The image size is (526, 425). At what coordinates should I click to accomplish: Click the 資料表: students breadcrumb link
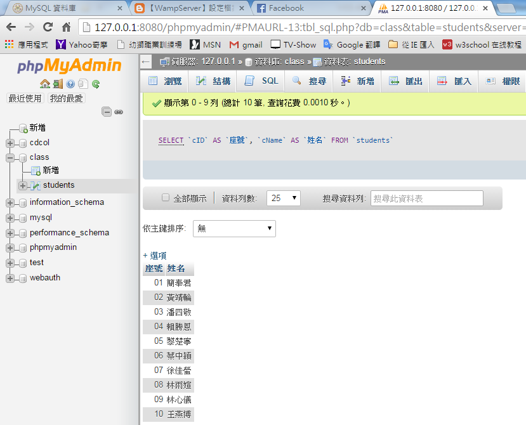(355, 62)
